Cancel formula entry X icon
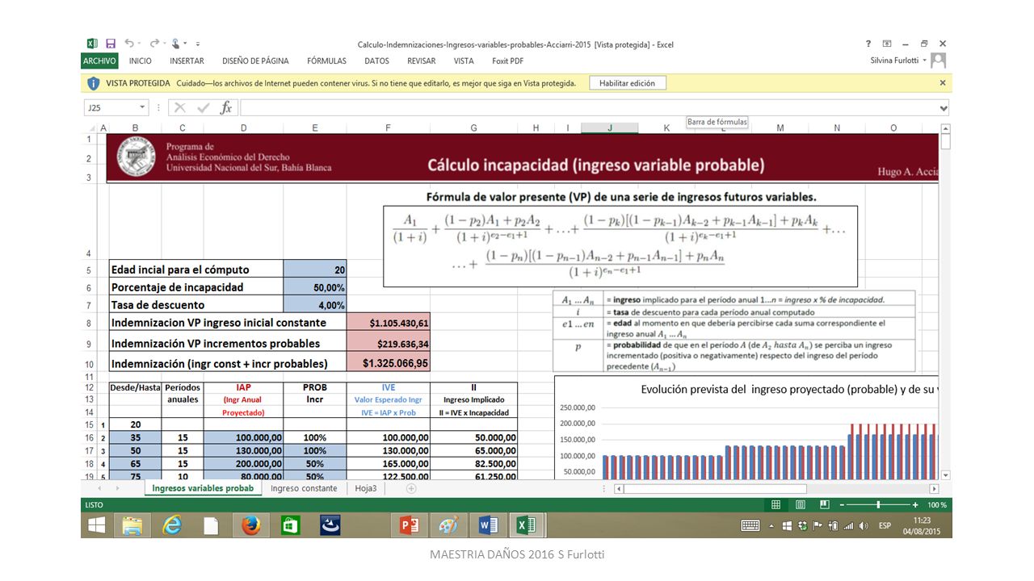The height and width of the screenshot is (581, 1034). 179,107
